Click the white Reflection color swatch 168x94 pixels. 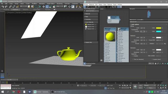(x=159, y=38)
